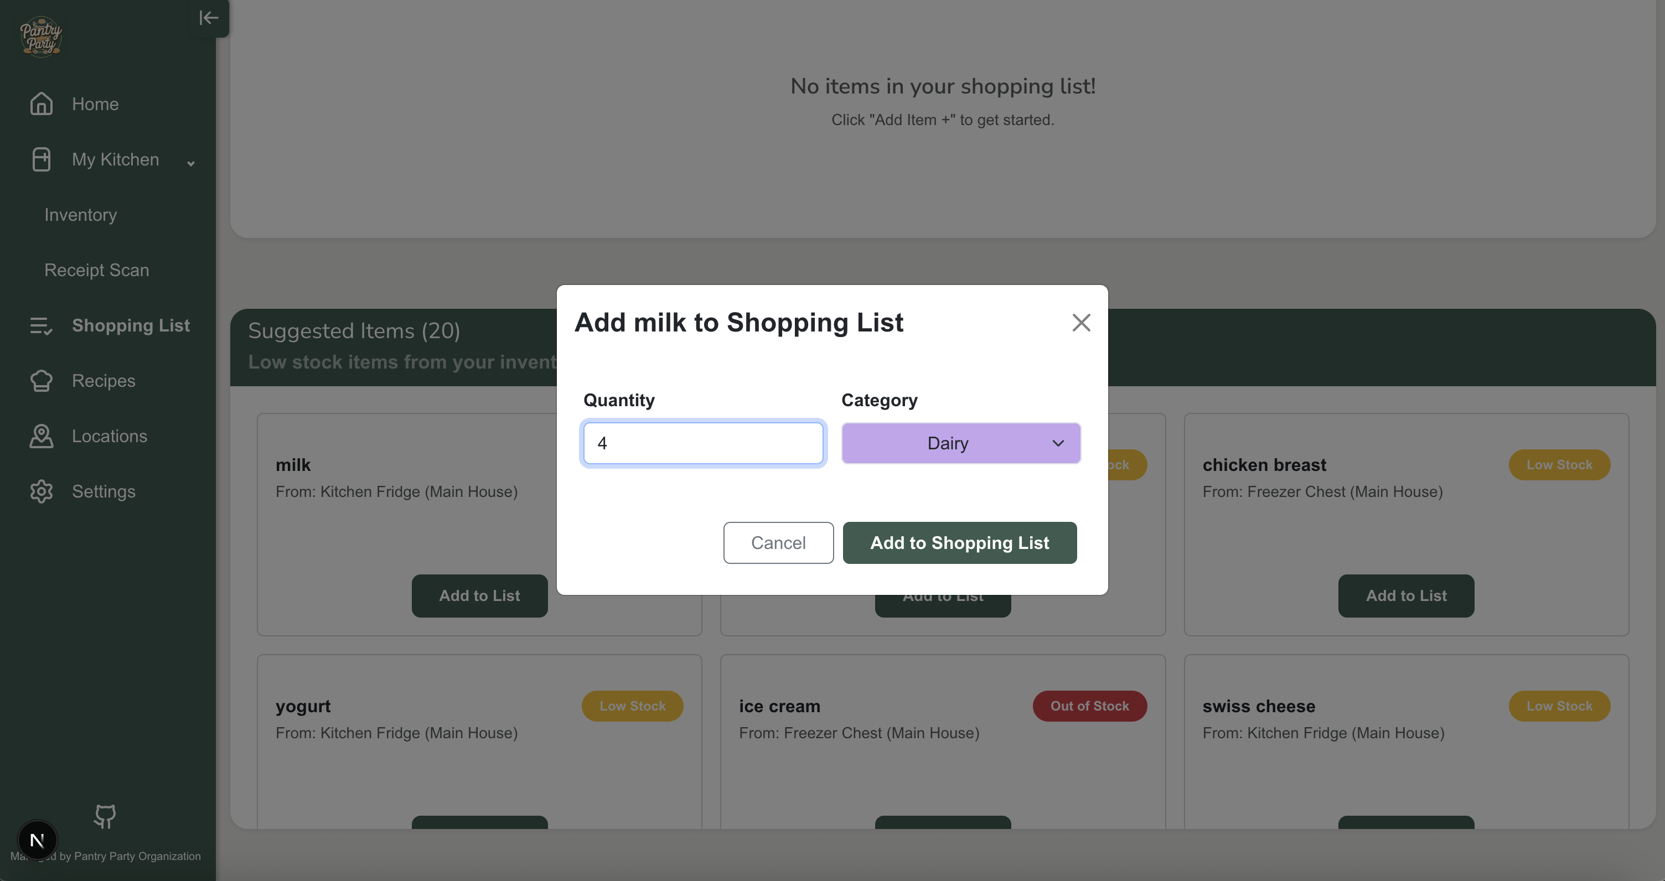
Task: Click the Category label in dialog
Action: pos(879,401)
